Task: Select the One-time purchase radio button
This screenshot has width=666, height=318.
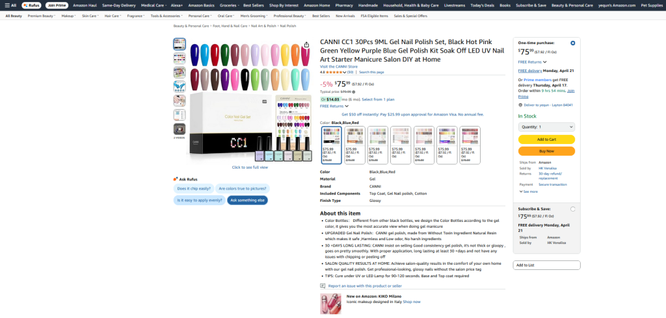Action: [x=572, y=43]
